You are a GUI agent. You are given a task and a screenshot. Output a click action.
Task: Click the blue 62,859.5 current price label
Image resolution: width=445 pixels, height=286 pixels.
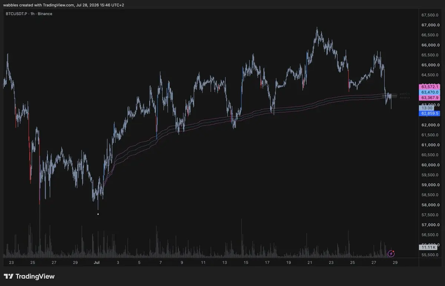click(x=429, y=113)
